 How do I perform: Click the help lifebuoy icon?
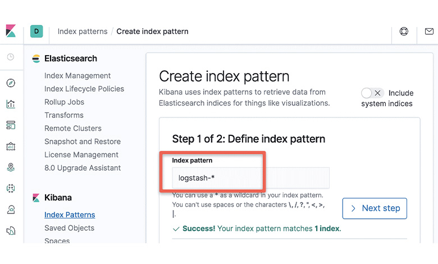point(404,31)
